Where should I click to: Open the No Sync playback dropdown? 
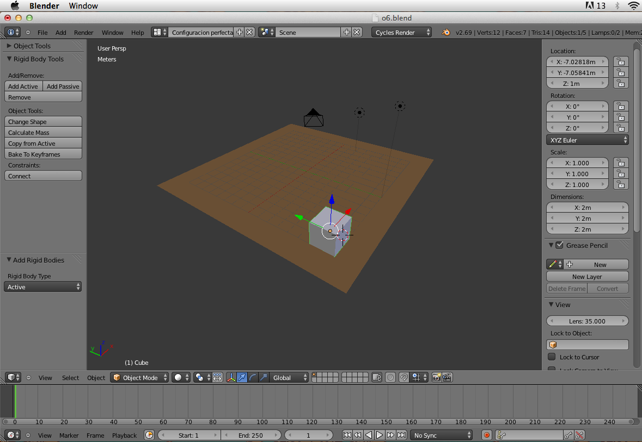pos(442,435)
